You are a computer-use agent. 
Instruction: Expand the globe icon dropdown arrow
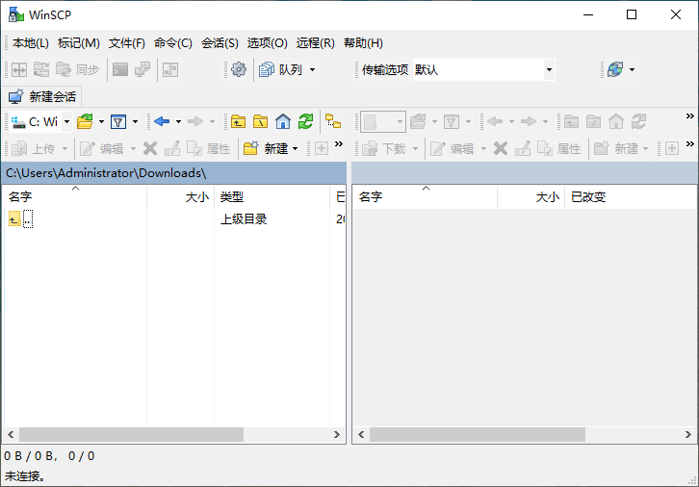632,69
